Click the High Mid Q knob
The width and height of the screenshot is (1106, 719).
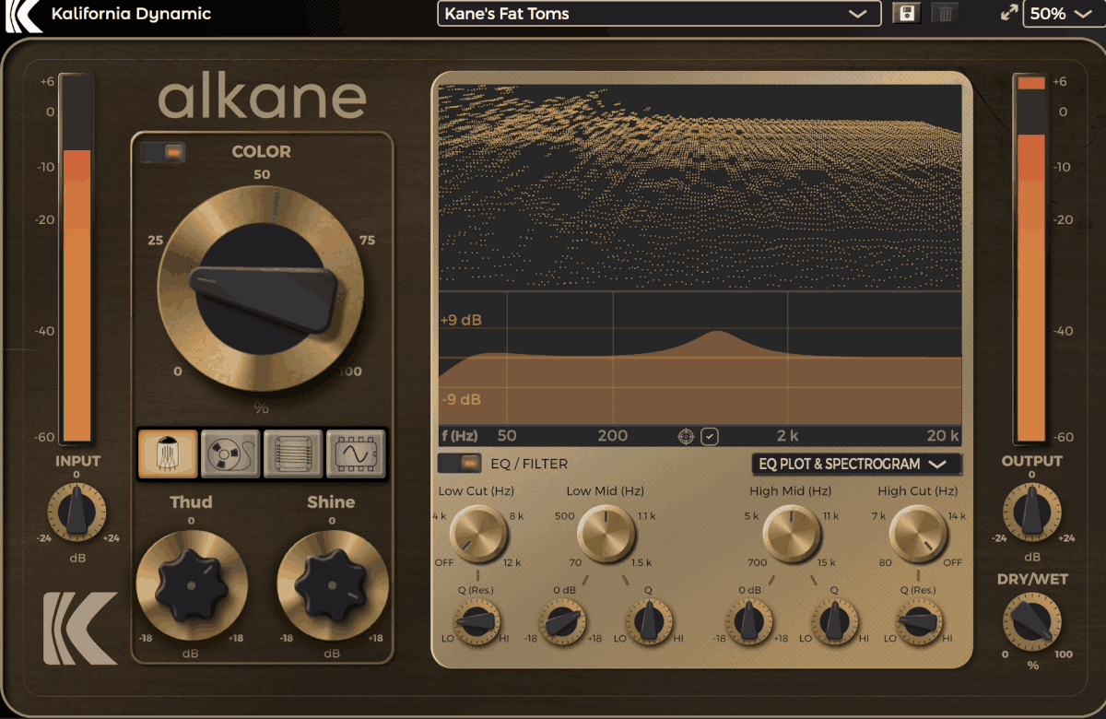coord(835,622)
